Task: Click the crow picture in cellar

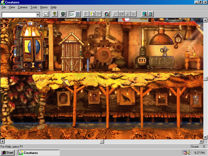Action: coord(126,97)
